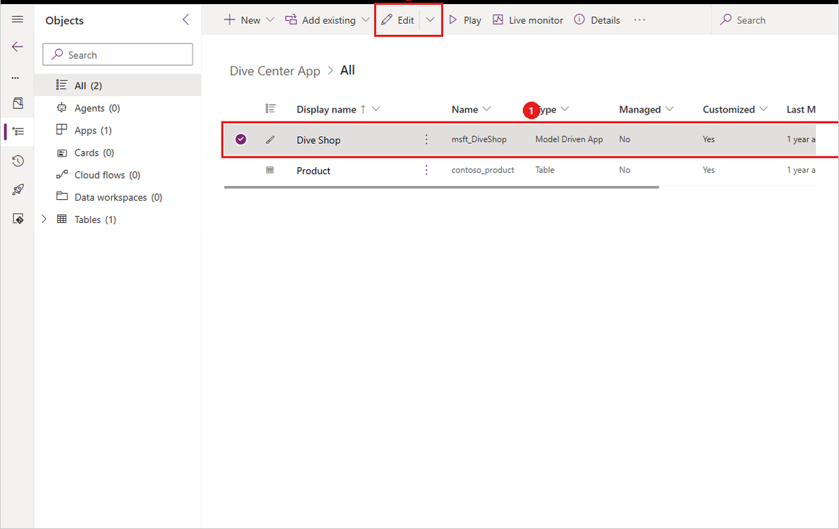The width and height of the screenshot is (839, 529).
Task: Click the back arrow in the left sidebar
Action: pyautogui.click(x=17, y=47)
